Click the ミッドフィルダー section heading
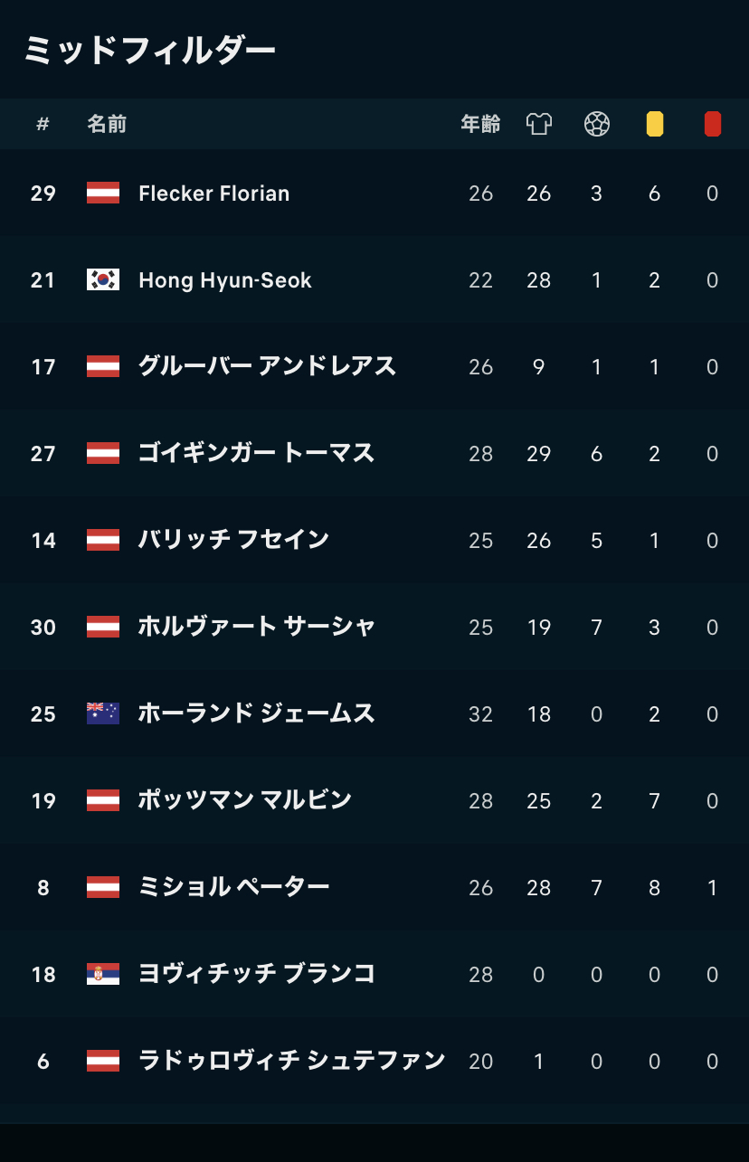The width and height of the screenshot is (749, 1162). click(x=149, y=50)
